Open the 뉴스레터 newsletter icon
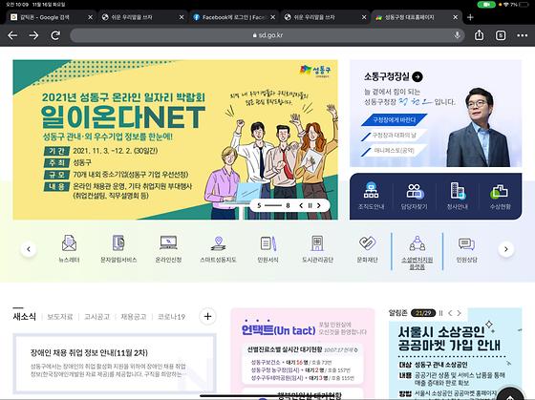 coord(69,248)
